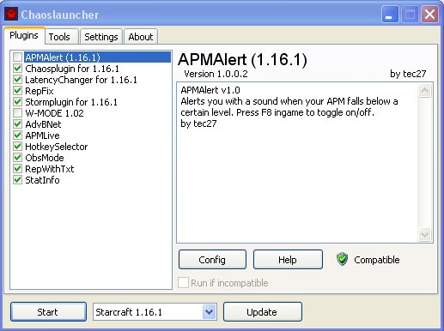
Task: Click description scrollbar down arrow
Action: [424, 235]
